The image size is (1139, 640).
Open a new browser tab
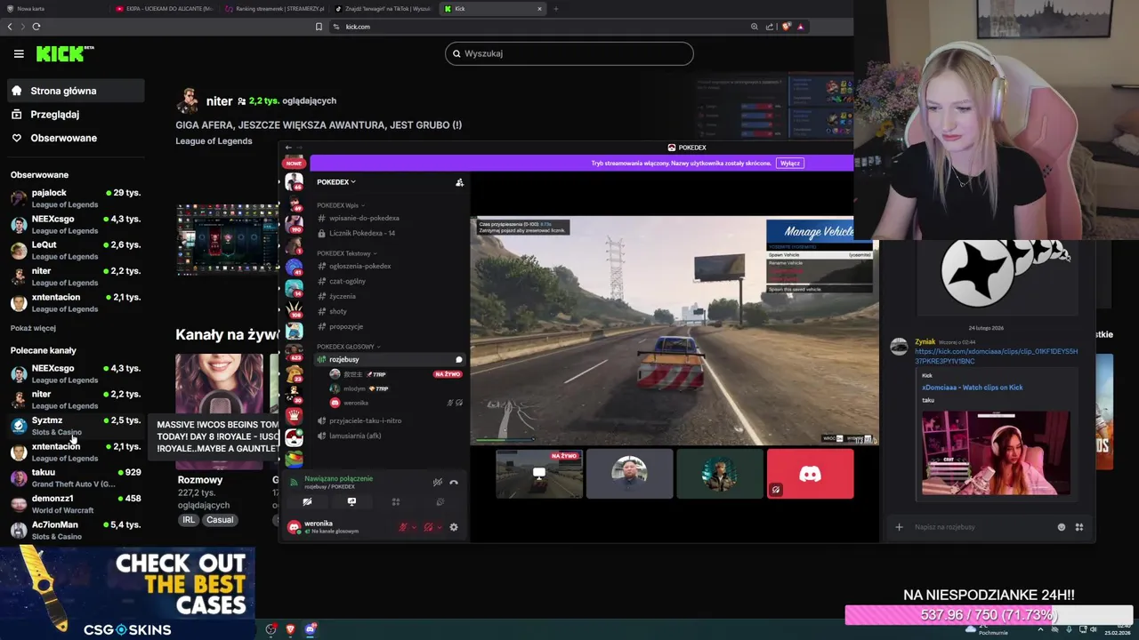point(556,9)
